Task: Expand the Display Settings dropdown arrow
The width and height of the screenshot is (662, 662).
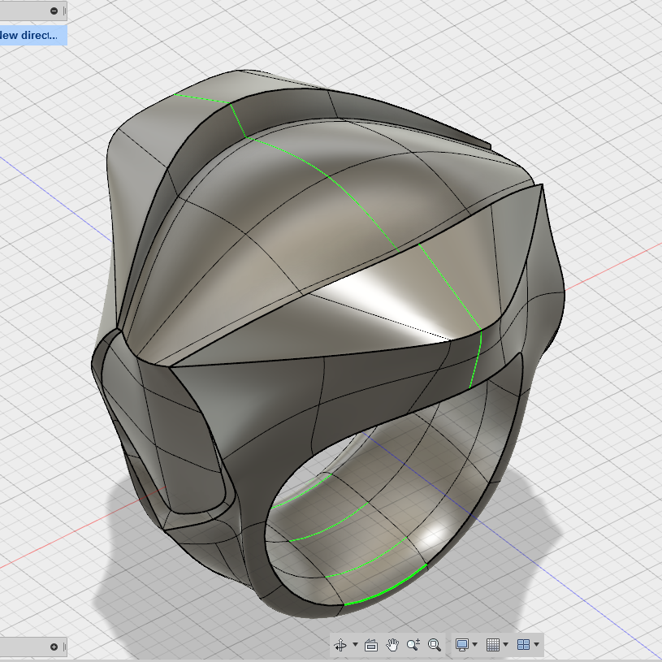Action: coord(475,644)
